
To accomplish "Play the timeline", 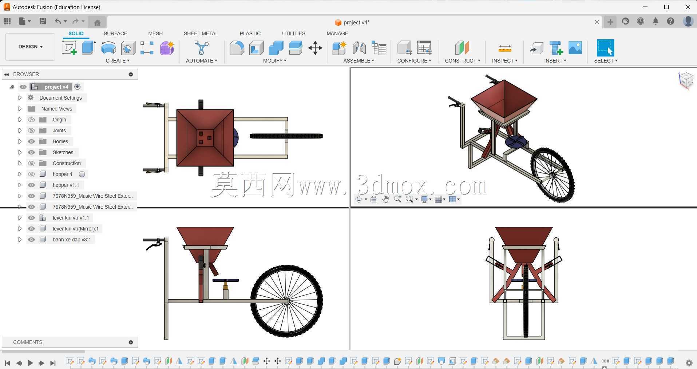I will tap(30, 363).
